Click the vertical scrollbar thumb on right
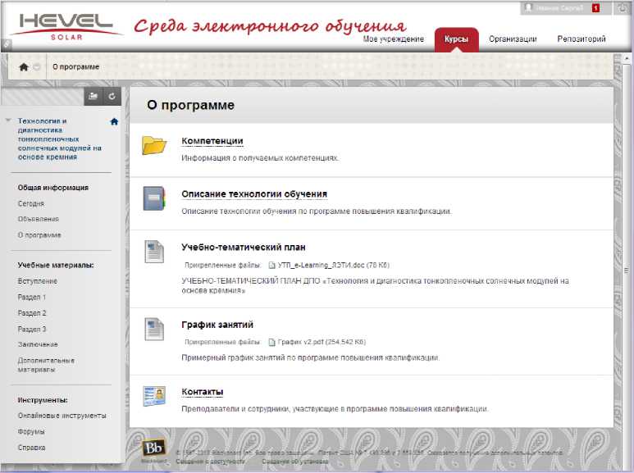This screenshot has height=473, width=634. pyautogui.click(x=627, y=270)
